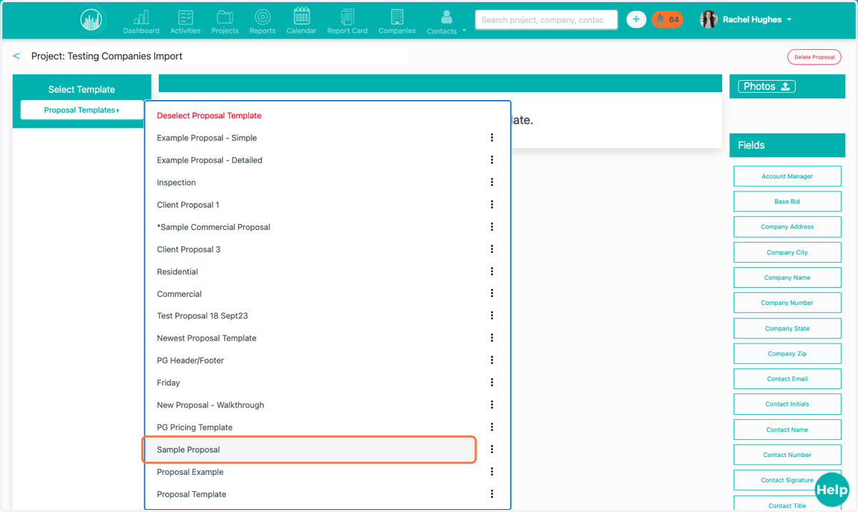Expand the Contacts dropdown arrow

(x=464, y=31)
